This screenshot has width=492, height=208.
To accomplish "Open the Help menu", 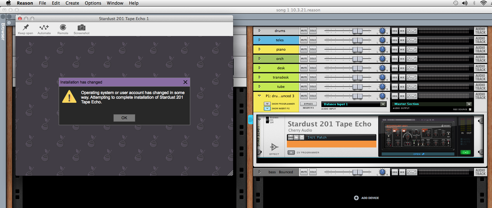I will point(134,3).
